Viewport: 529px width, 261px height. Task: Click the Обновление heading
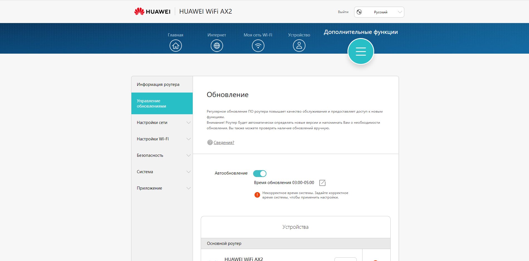pyautogui.click(x=227, y=95)
